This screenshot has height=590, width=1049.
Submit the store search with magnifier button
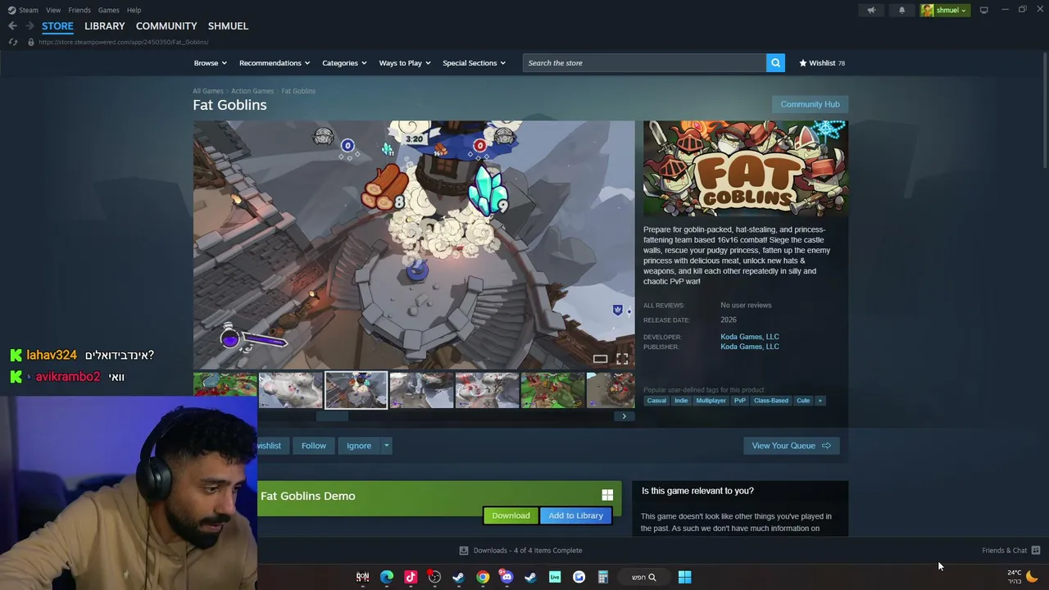[775, 63]
